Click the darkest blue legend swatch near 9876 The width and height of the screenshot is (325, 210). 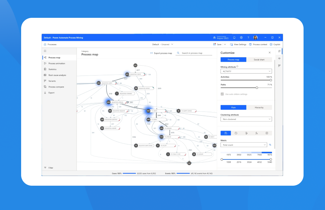(x=267, y=153)
